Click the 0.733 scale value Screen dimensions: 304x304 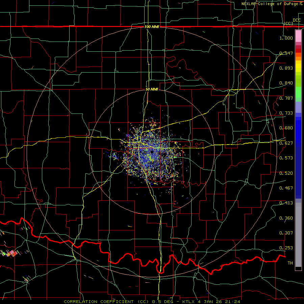pos(286,113)
